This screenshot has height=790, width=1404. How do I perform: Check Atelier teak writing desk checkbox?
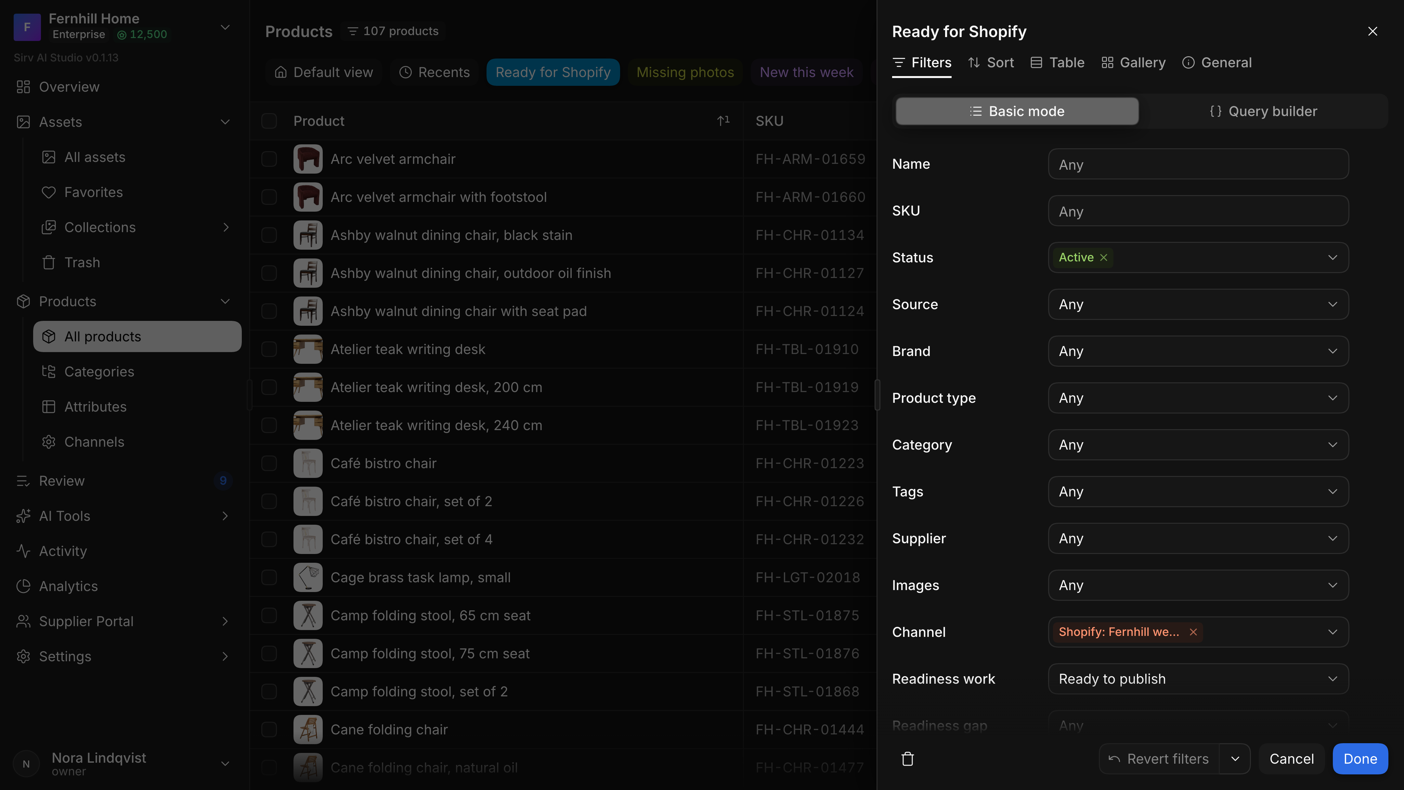point(269,349)
